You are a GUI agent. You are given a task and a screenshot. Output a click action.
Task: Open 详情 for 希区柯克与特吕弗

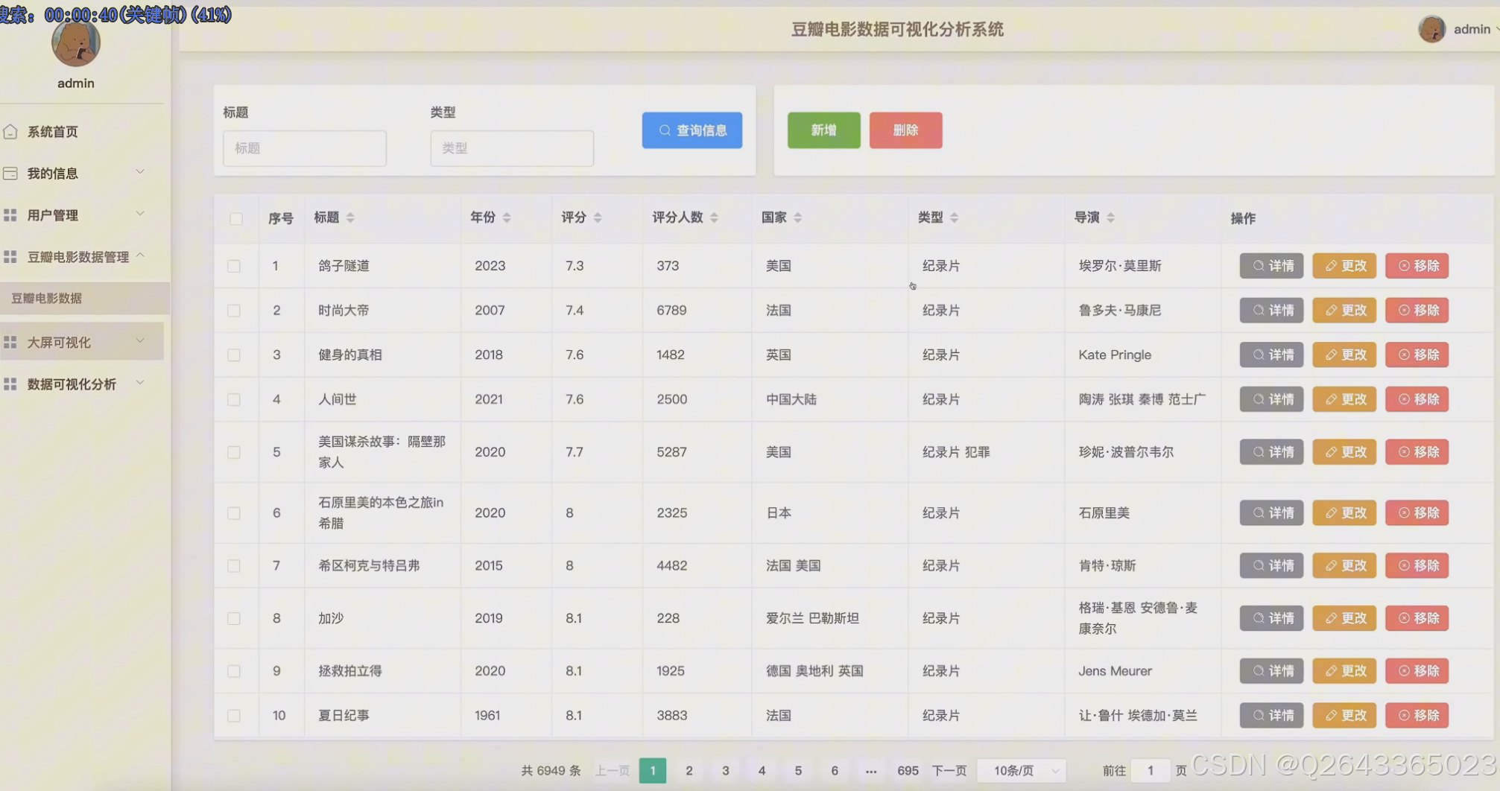(x=1272, y=566)
